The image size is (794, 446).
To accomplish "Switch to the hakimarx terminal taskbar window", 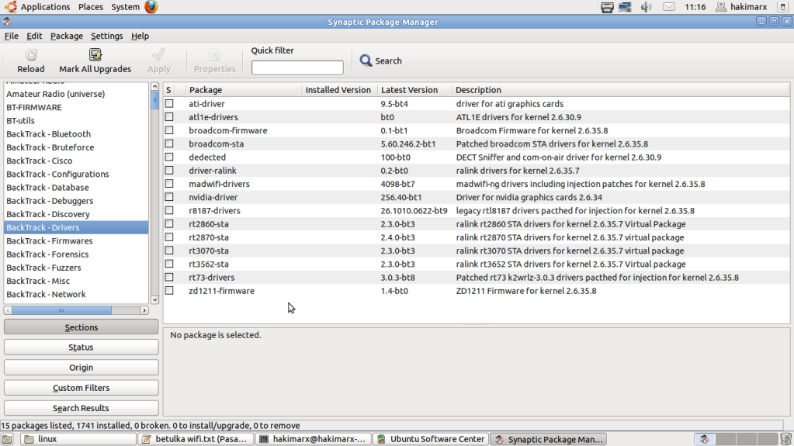I will pyautogui.click(x=313, y=439).
